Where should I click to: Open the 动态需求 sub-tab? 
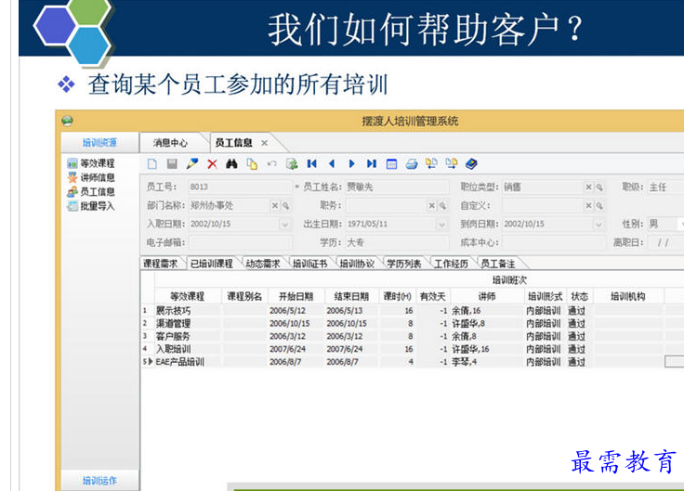click(263, 264)
